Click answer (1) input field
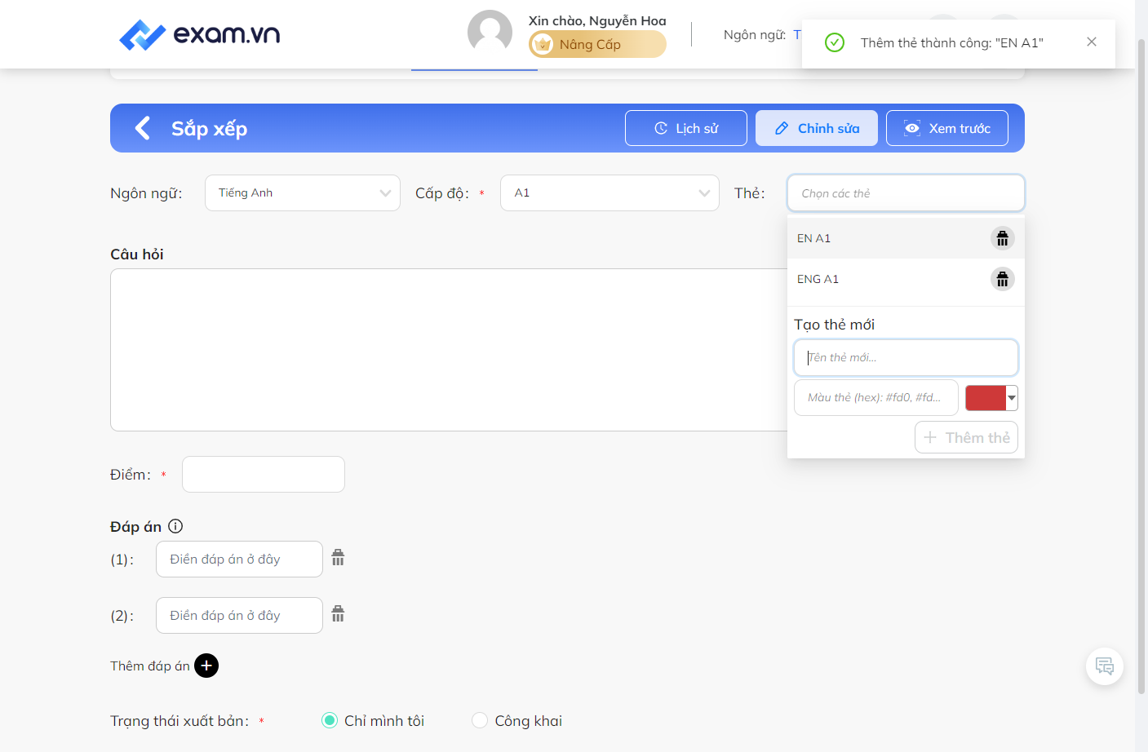The height and width of the screenshot is (752, 1148). tap(239, 559)
